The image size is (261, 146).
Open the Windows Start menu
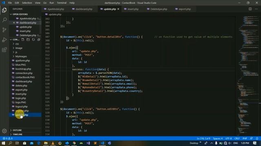click(3, 143)
